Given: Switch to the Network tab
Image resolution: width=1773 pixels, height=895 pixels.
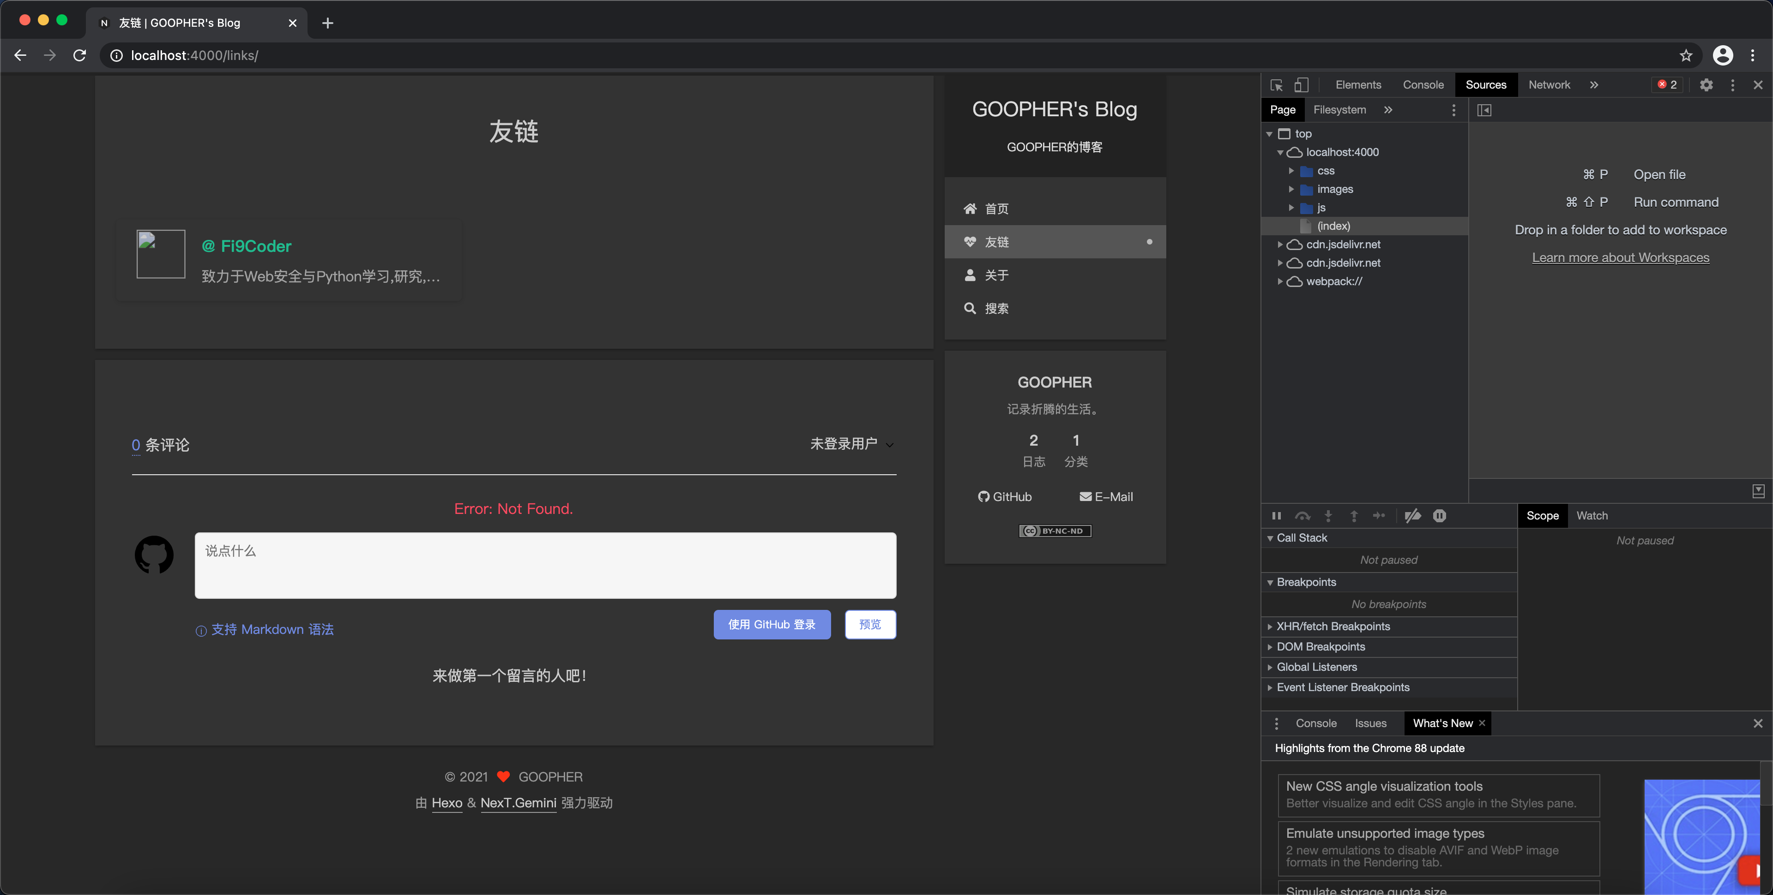Looking at the screenshot, I should (1550, 84).
